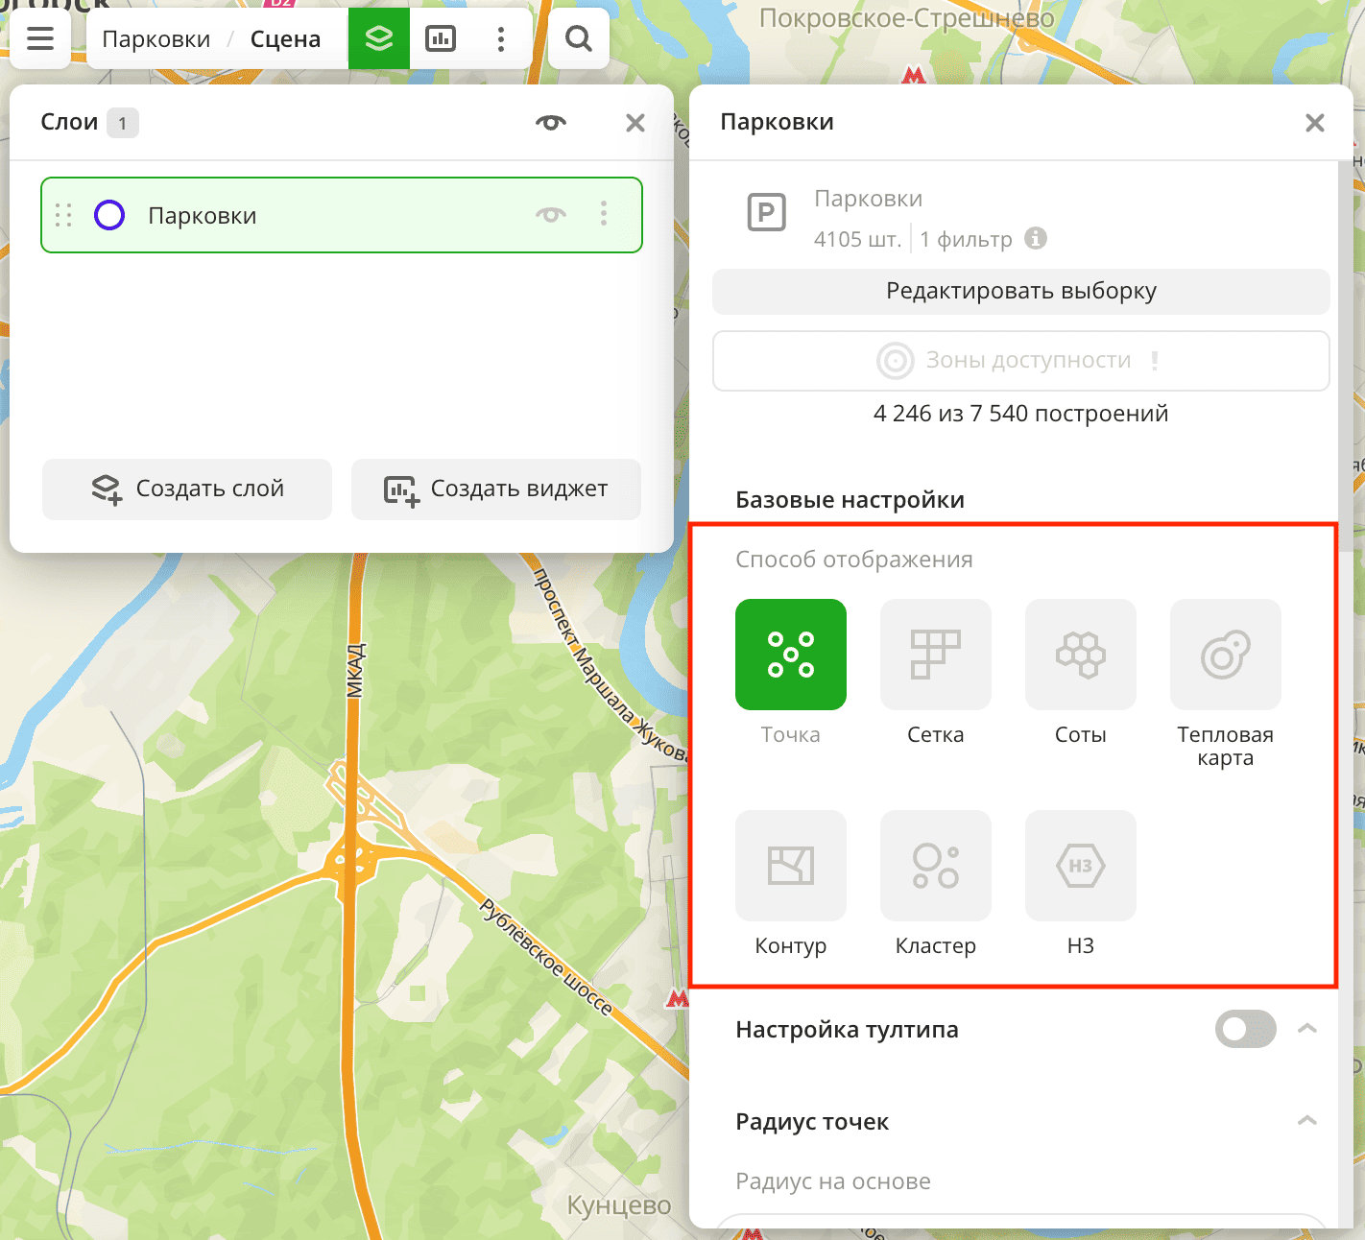Open the three-dot toolbar menu

pos(500,38)
